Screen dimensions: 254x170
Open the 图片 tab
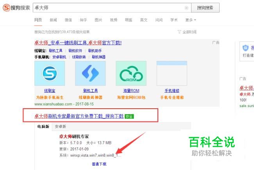[x=98, y=20]
